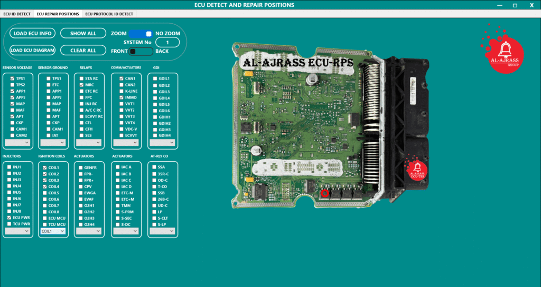Screen dimensions: 541x287
Task: Click AL-AJRASS ECU-RPS label on board
Action: pos(298,63)
